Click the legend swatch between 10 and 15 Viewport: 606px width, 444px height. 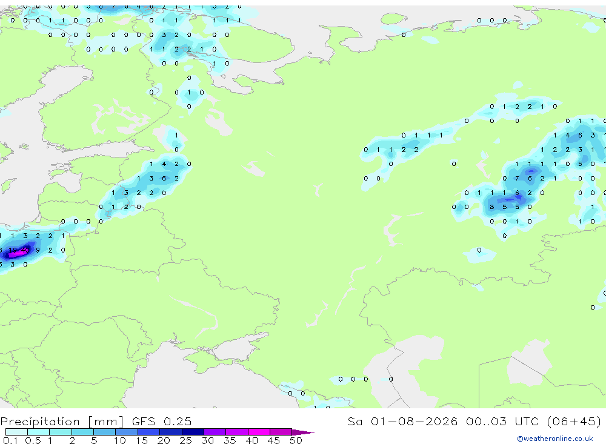click(x=127, y=432)
